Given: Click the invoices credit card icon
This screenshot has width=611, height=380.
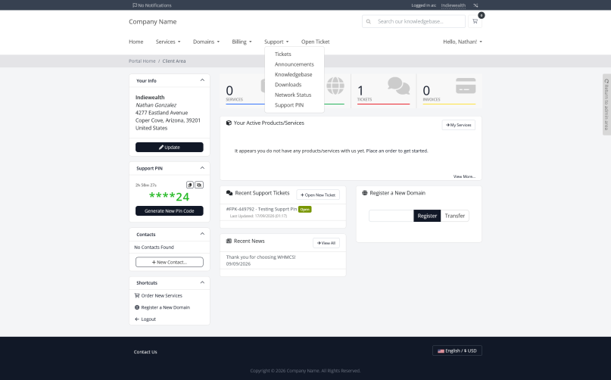Looking at the screenshot, I should click(x=466, y=86).
